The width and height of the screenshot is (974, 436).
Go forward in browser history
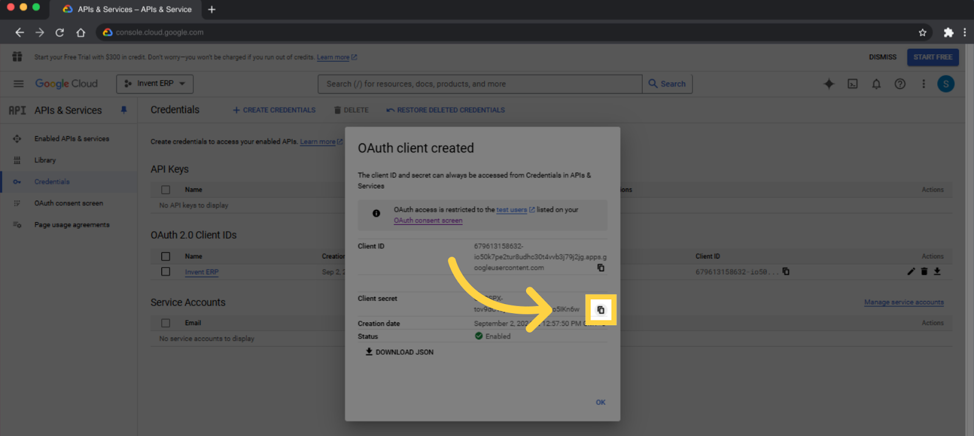(40, 32)
